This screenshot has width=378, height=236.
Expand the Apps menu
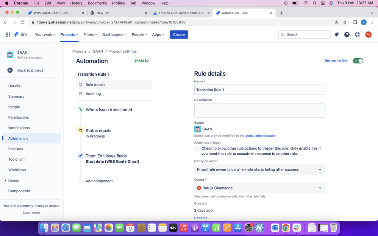tap(158, 34)
